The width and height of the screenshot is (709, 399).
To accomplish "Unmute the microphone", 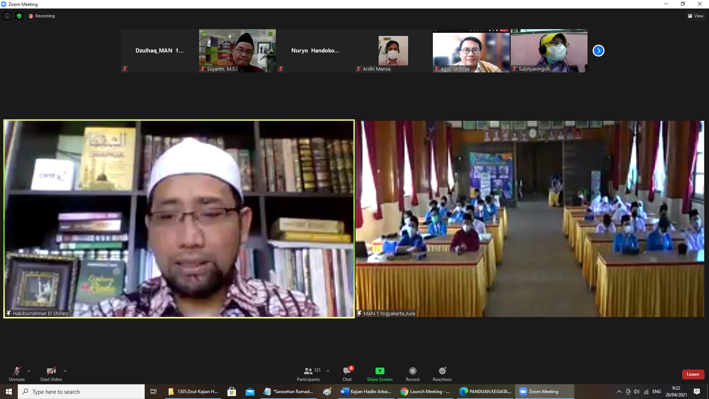I will 17,374.
